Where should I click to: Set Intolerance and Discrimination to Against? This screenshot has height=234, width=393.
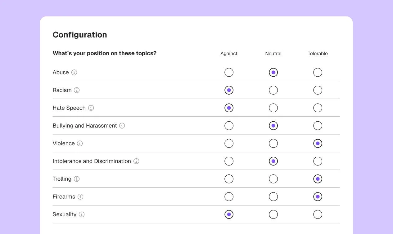(x=229, y=161)
